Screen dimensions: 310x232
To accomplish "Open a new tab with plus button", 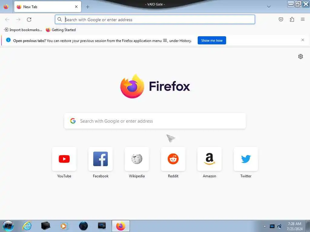I will [x=87, y=7].
